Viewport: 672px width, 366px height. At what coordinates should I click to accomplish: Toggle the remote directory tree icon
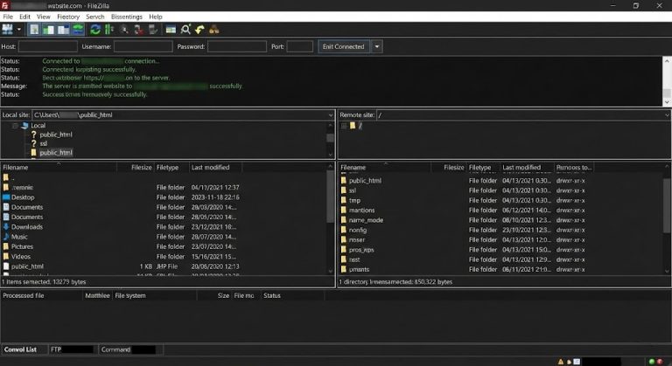pyautogui.click(x=63, y=29)
